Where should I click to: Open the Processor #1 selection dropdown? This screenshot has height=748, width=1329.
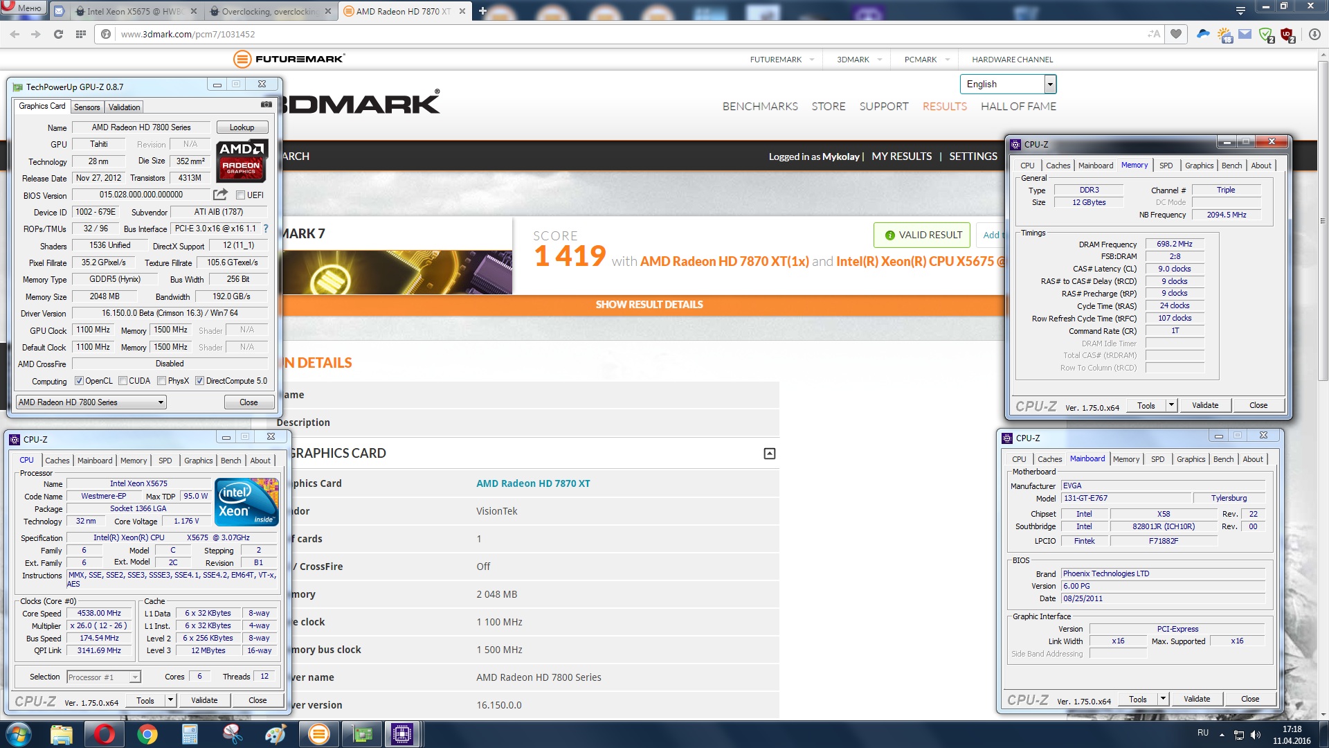pos(103,677)
